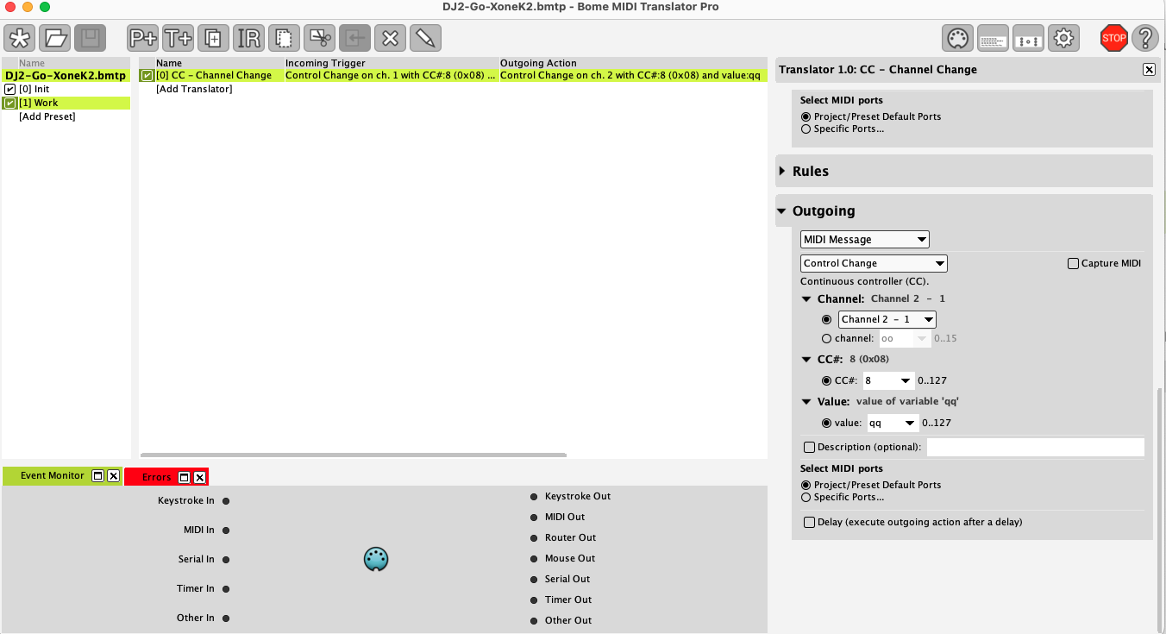Click the New Project asterisk icon
Viewport: 1166px width, 634px height.
click(x=21, y=38)
